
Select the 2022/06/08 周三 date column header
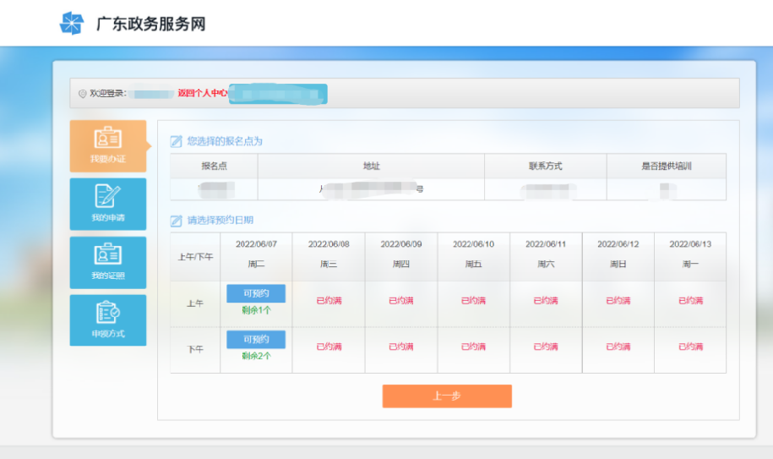(x=329, y=254)
